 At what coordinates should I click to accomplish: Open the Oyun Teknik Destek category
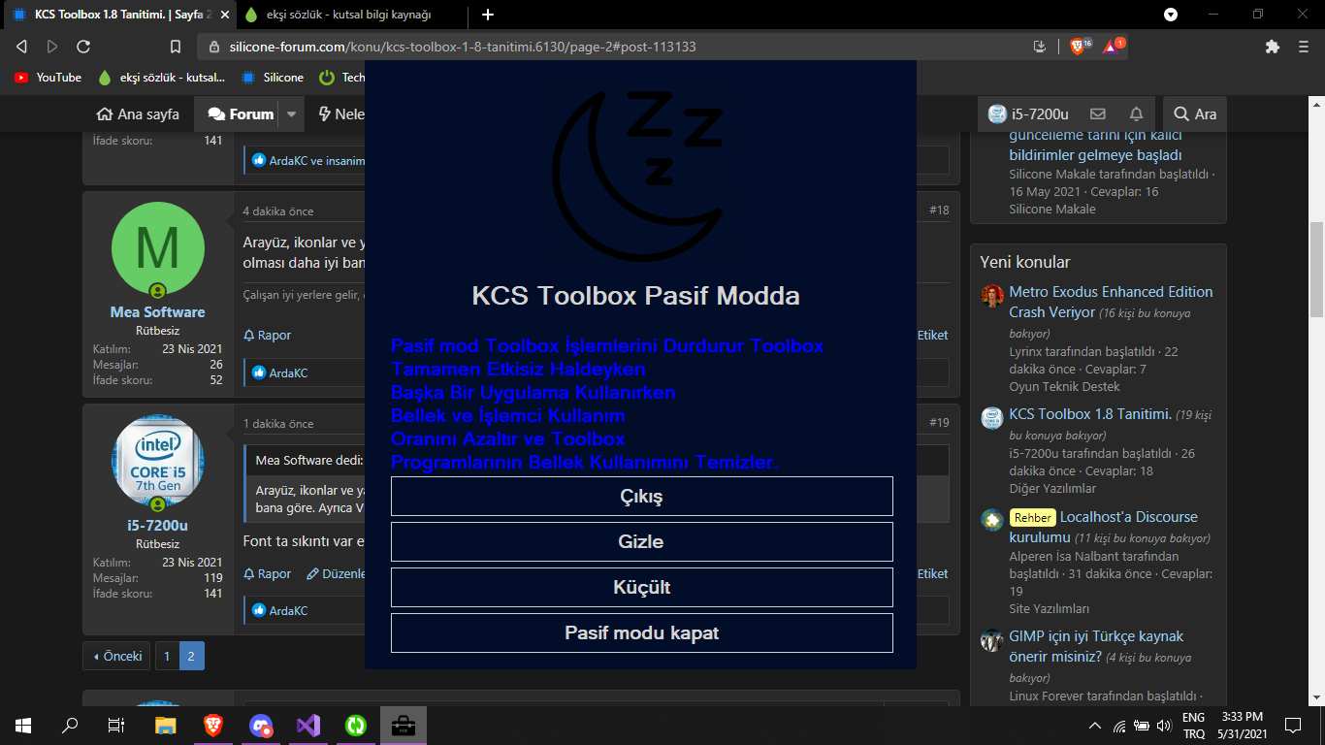click(x=1064, y=386)
